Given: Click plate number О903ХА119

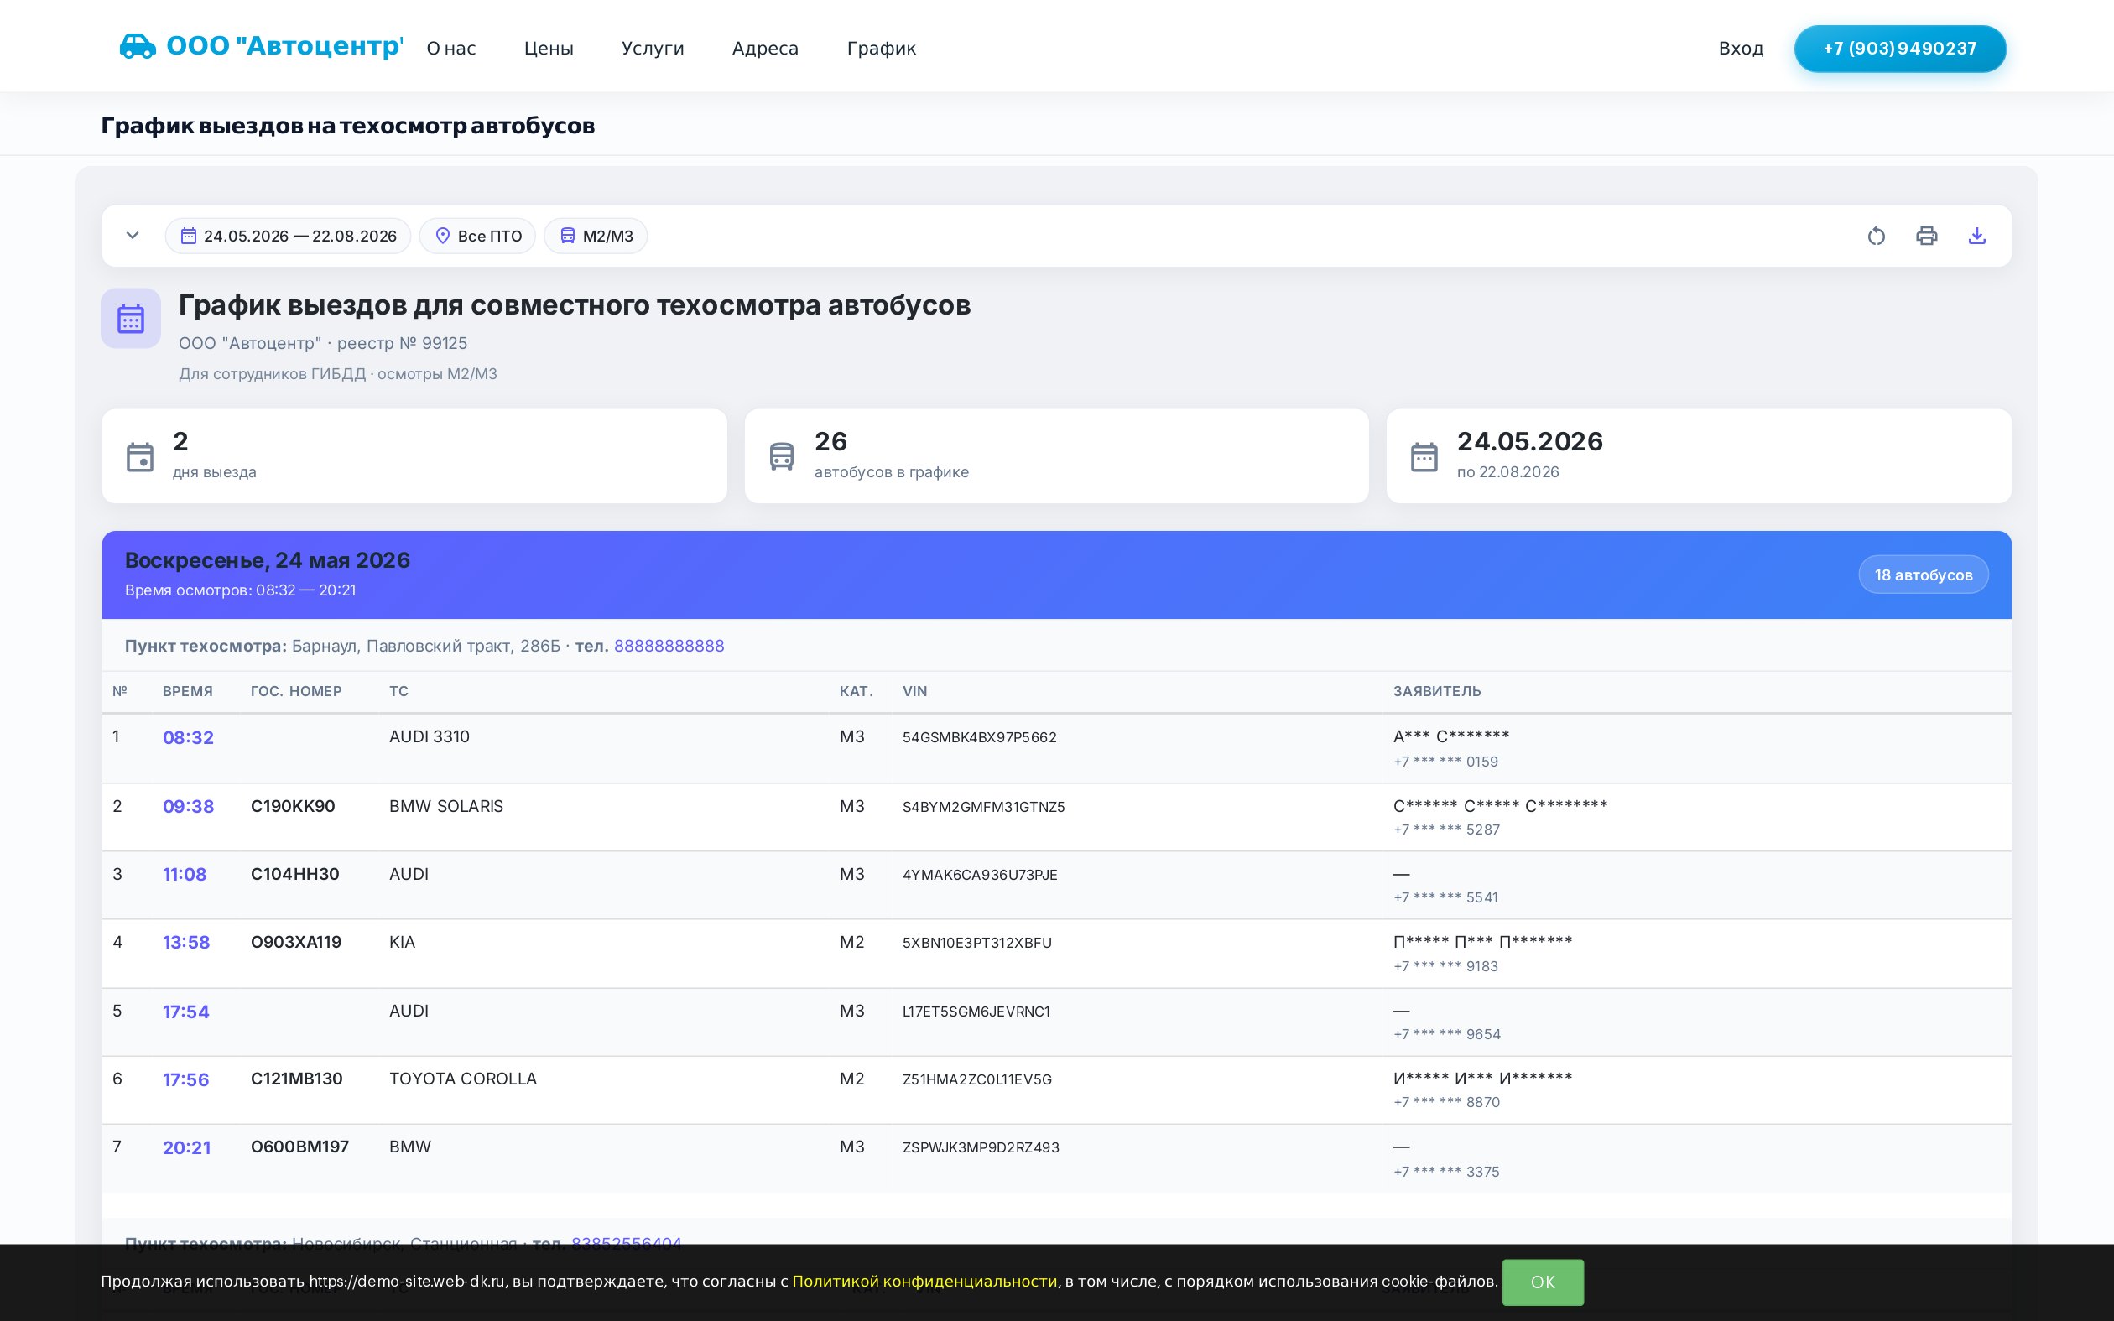Looking at the screenshot, I should point(296,943).
